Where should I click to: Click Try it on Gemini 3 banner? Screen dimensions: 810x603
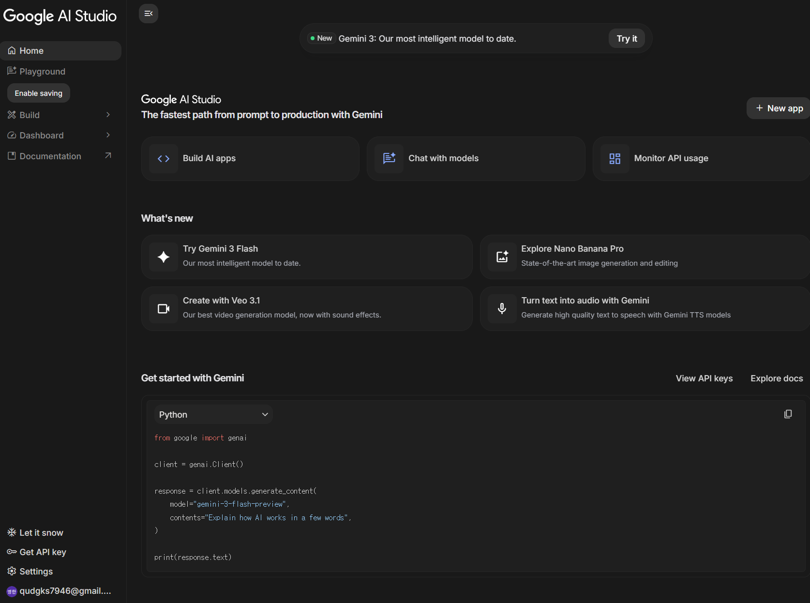click(x=627, y=39)
